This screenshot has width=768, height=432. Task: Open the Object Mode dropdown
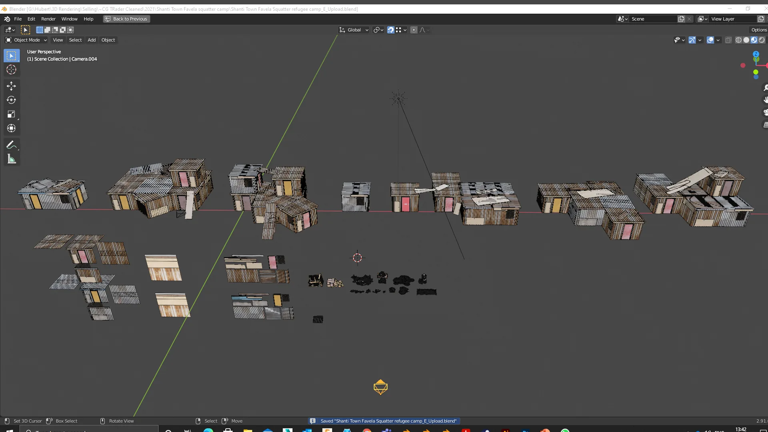point(26,40)
